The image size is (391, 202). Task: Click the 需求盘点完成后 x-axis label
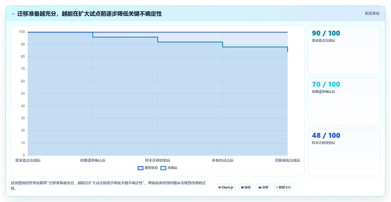28,160
